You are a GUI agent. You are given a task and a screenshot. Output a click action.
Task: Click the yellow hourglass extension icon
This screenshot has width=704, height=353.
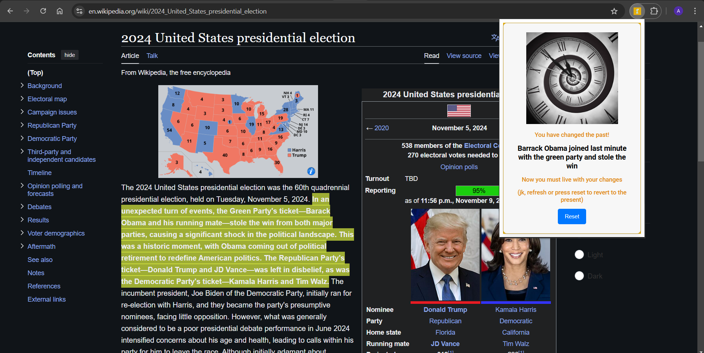(638, 11)
